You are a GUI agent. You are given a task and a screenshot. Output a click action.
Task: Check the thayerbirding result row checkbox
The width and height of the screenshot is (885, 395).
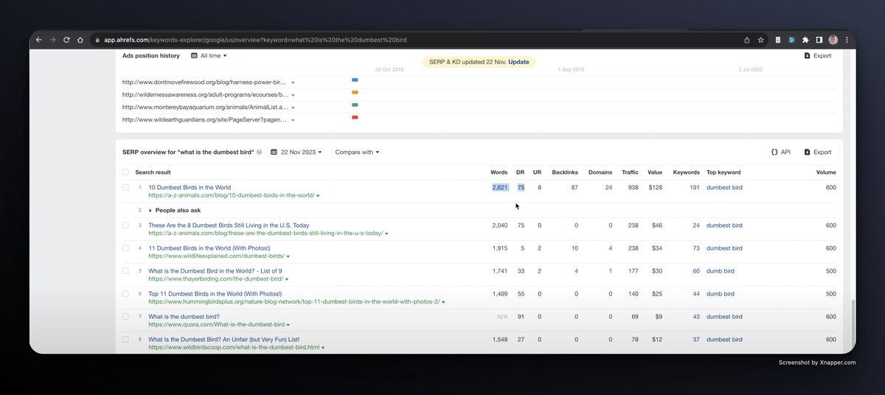pos(125,271)
